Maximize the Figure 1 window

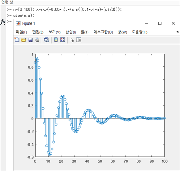159,23
